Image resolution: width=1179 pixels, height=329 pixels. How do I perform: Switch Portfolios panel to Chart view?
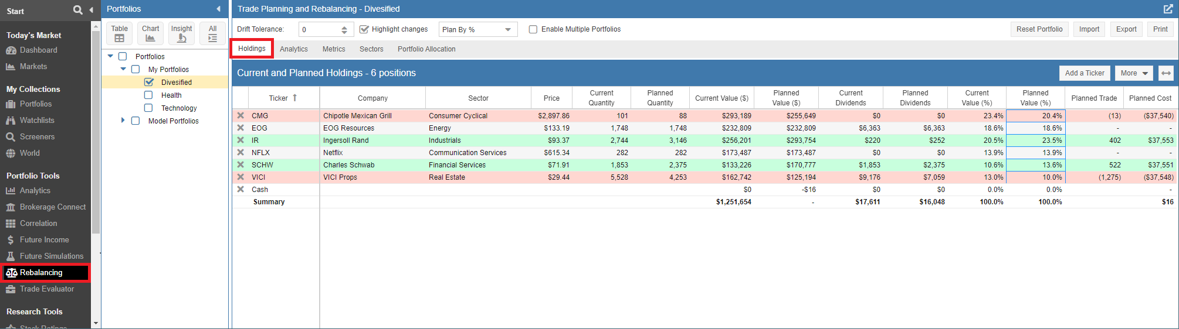(x=150, y=33)
